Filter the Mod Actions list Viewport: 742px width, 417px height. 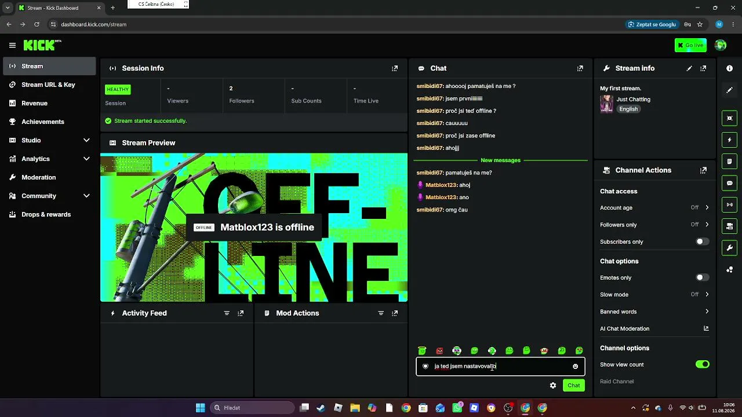[381, 313]
